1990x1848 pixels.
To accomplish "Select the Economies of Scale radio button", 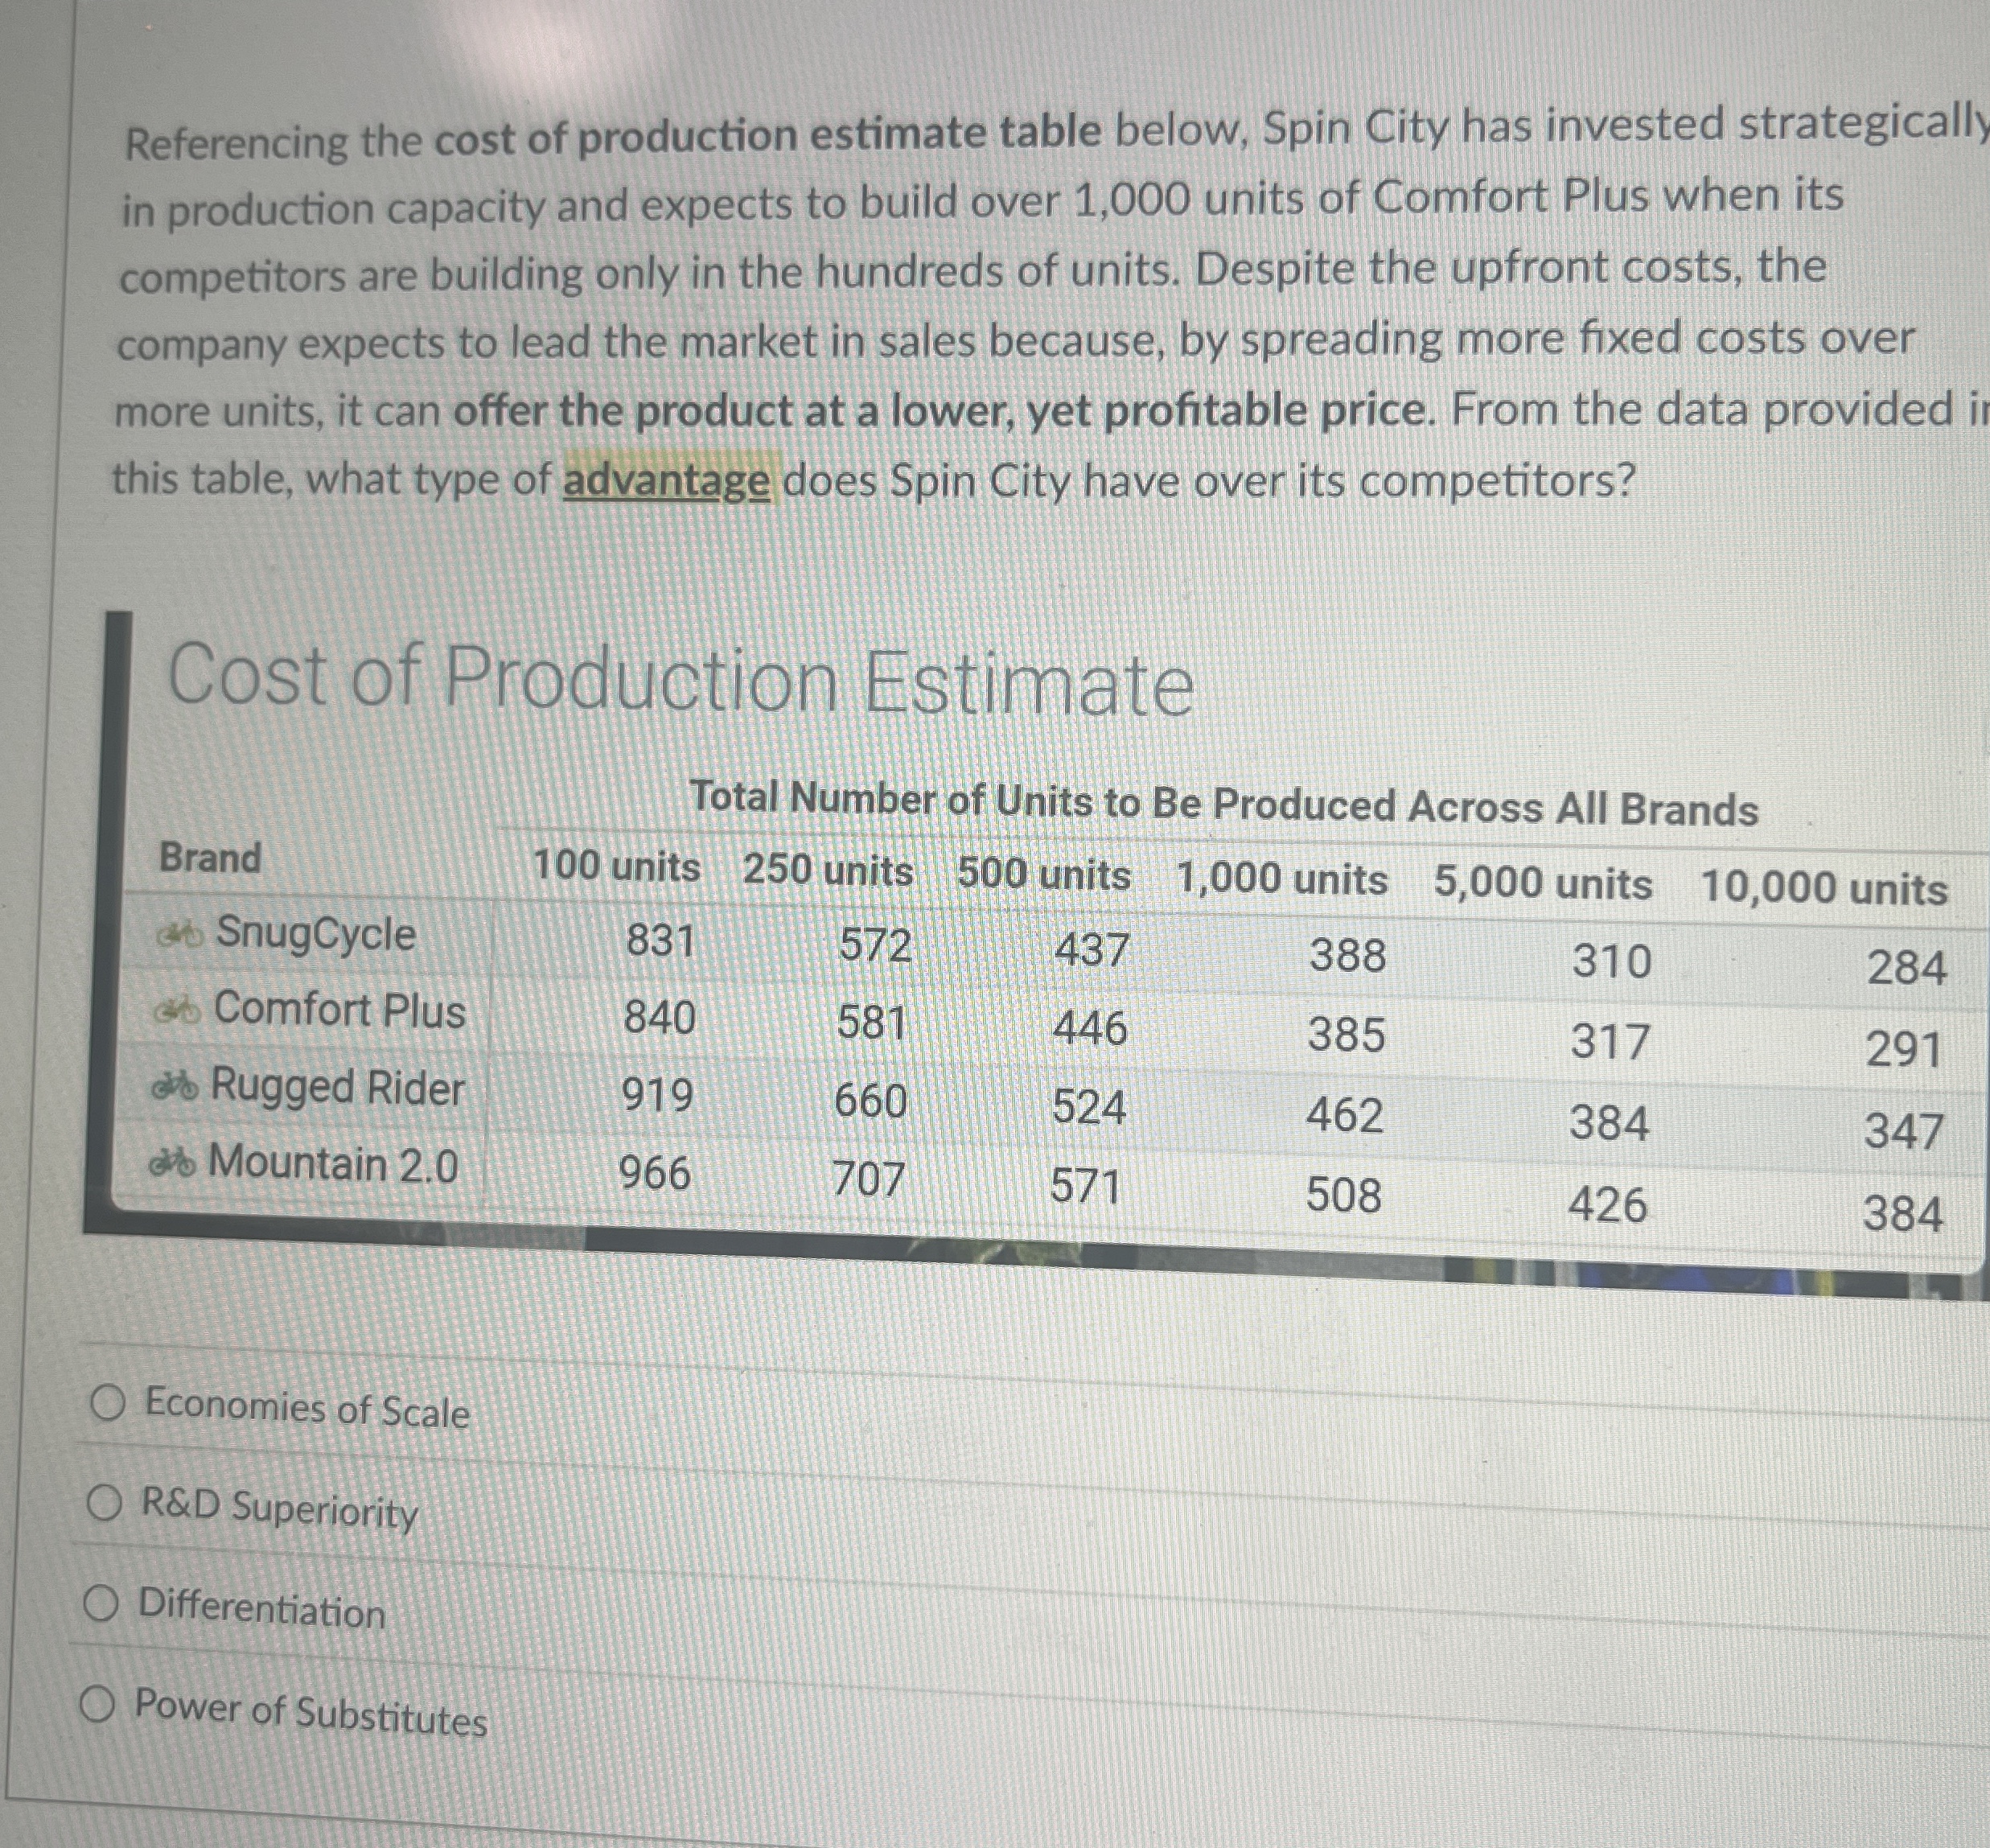I will [x=108, y=1404].
